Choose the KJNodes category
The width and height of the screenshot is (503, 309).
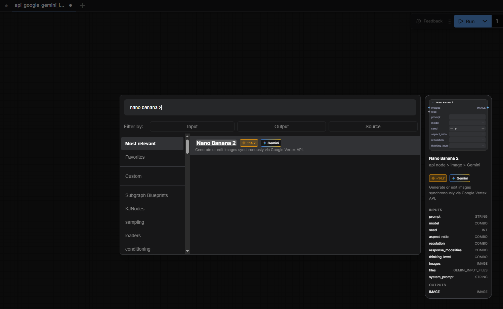tap(153, 209)
